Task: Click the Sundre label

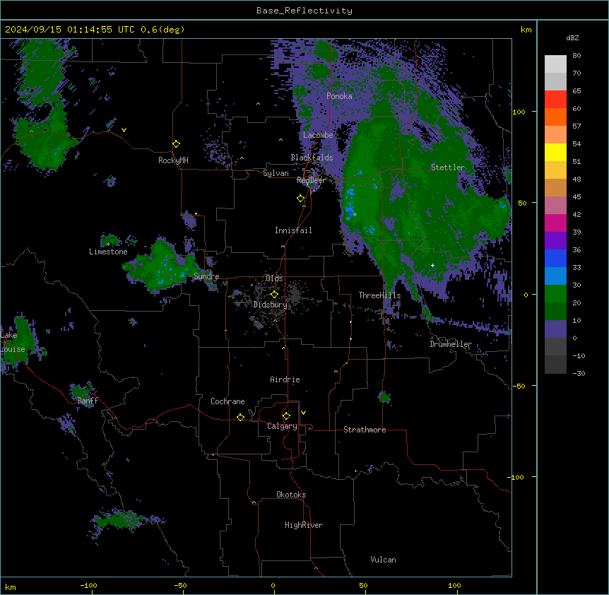Action: pos(206,276)
